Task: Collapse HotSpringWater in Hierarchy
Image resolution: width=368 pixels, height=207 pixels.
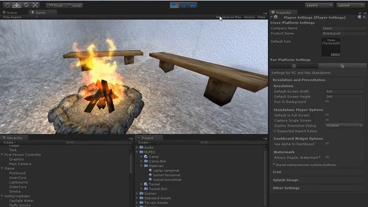Action: 2,196
